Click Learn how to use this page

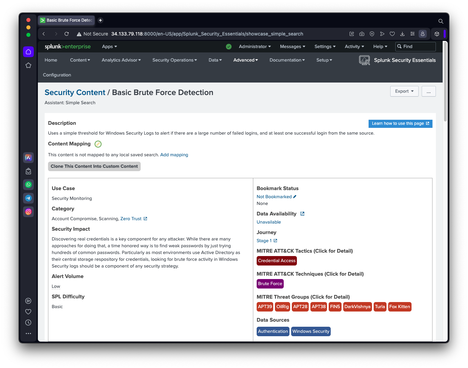pos(400,124)
